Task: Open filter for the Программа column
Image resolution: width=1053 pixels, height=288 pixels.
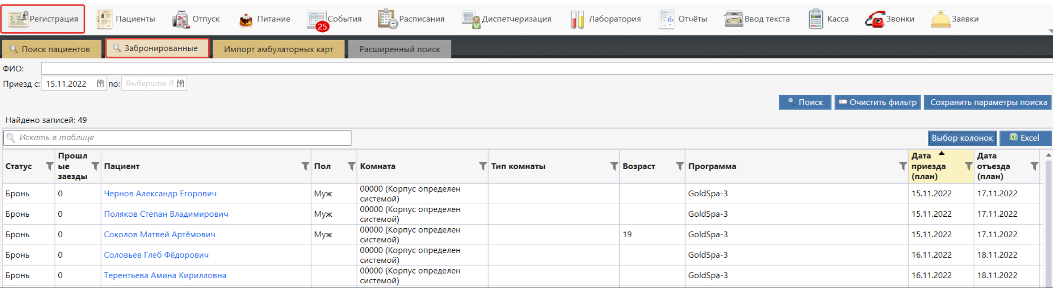Action: [x=903, y=166]
